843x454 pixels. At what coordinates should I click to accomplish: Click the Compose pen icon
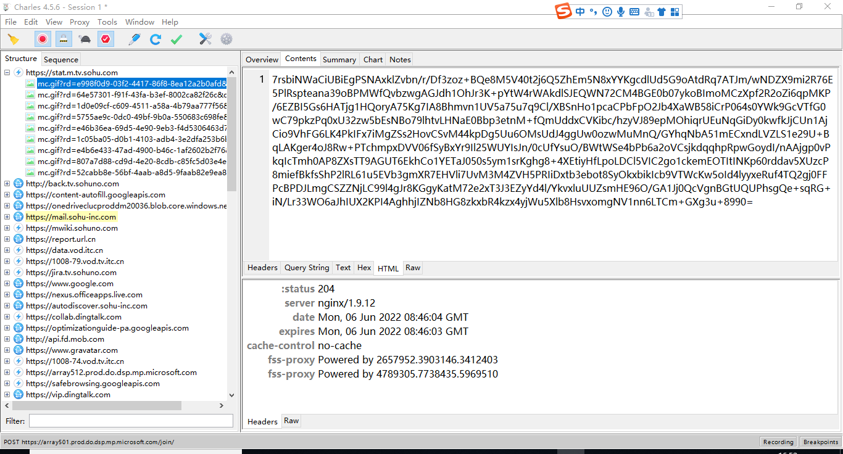point(134,39)
